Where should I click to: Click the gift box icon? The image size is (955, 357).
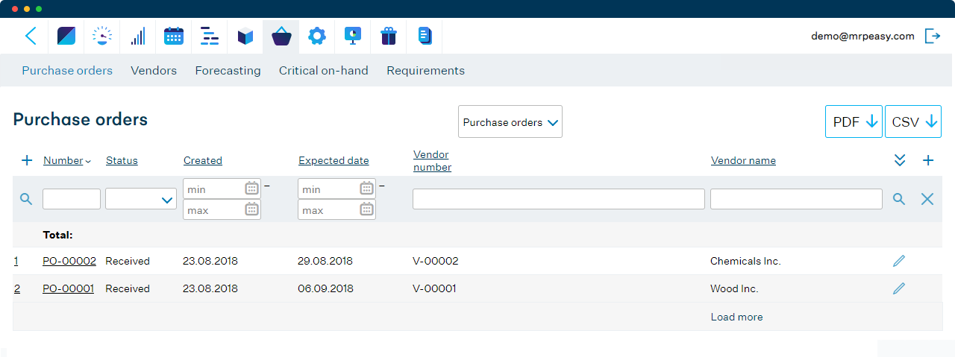click(389, 36)
